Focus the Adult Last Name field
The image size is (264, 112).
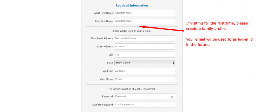144,21
